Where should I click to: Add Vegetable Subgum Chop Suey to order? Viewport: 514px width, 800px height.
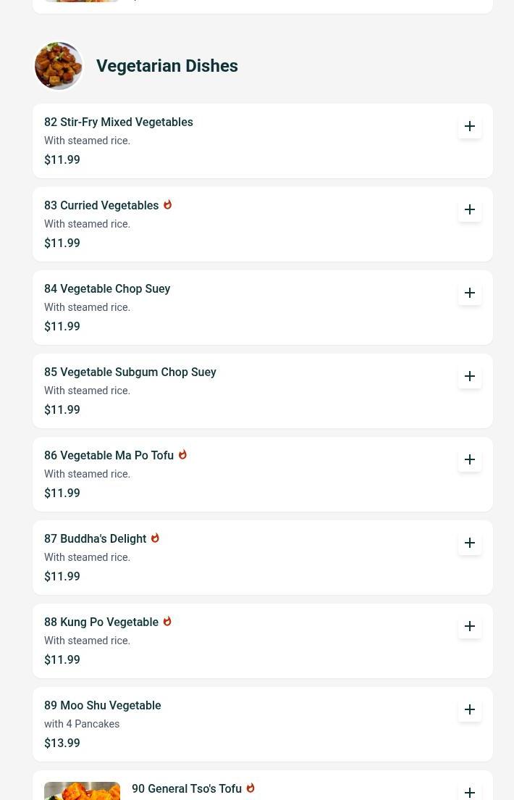click(x=470, y=376)
